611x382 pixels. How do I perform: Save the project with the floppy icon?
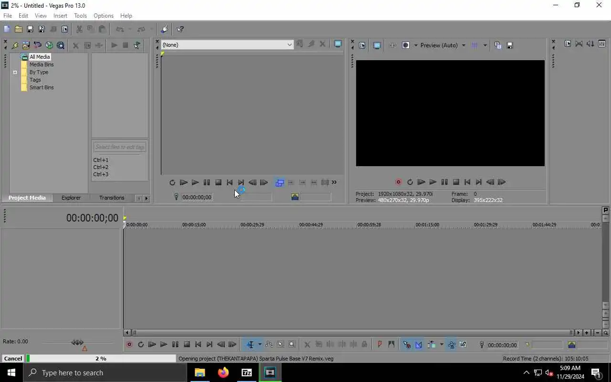[30, 29]
